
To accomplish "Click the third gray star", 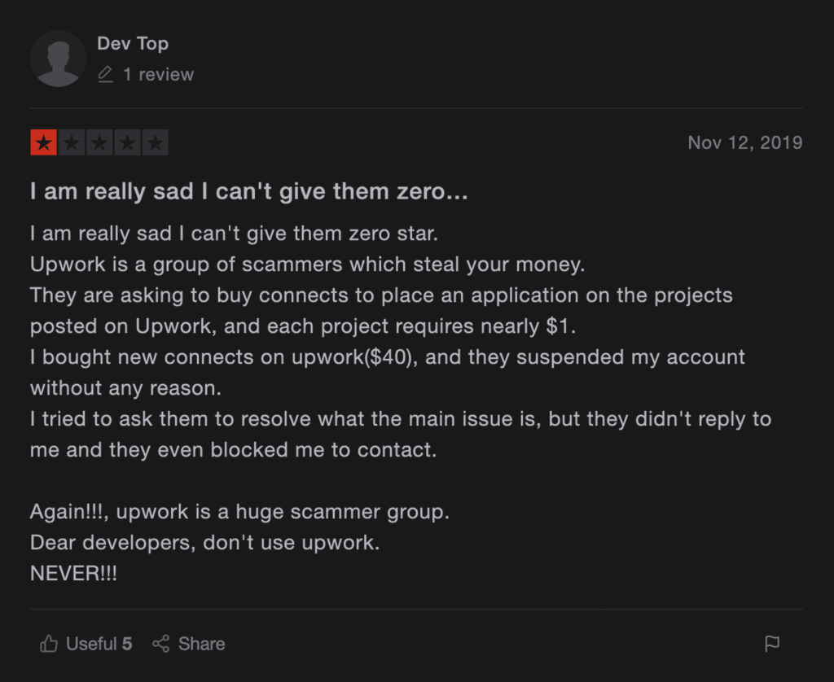I will [99, 144].
